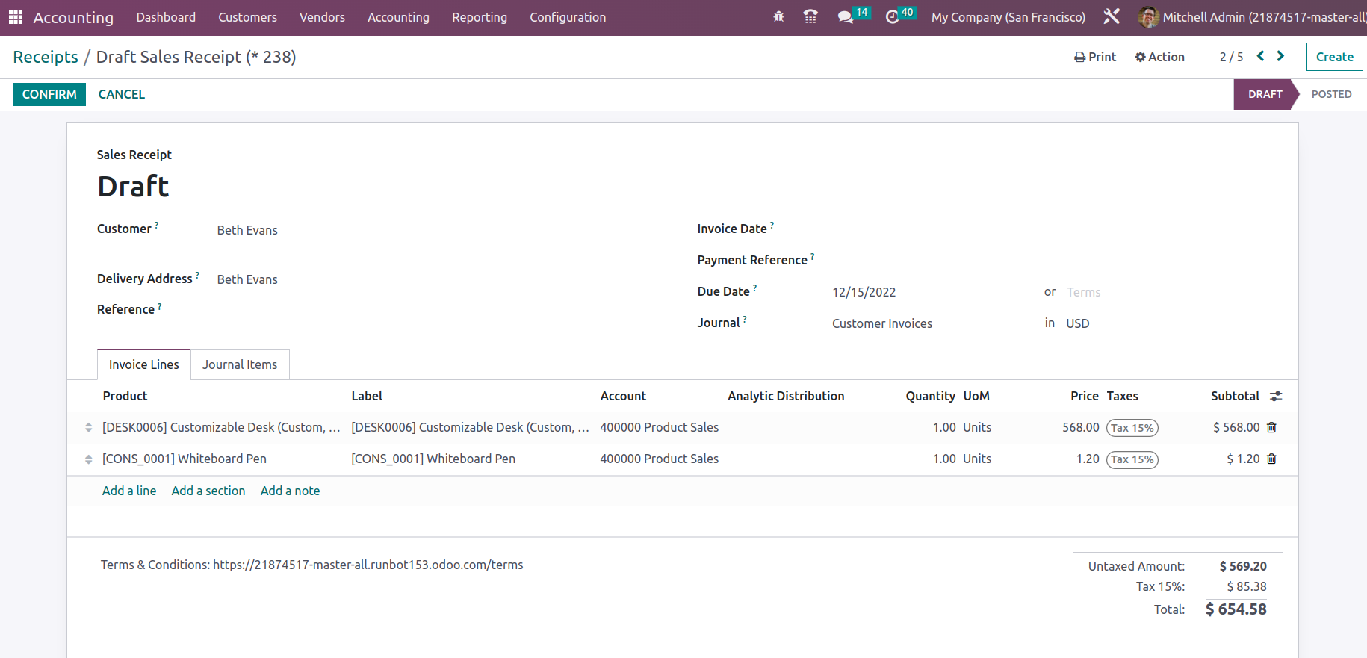Click the CANCEL button
This screenshot has width=1367, height=658.
tap(122, 94)
